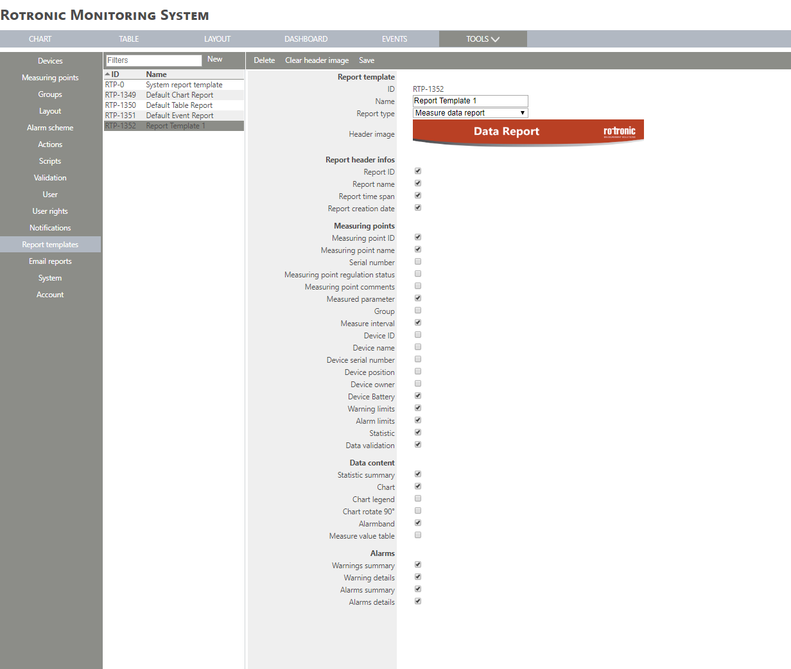Save the report template
This screenshot has height=669, width=791.
(x=367, y=60)
